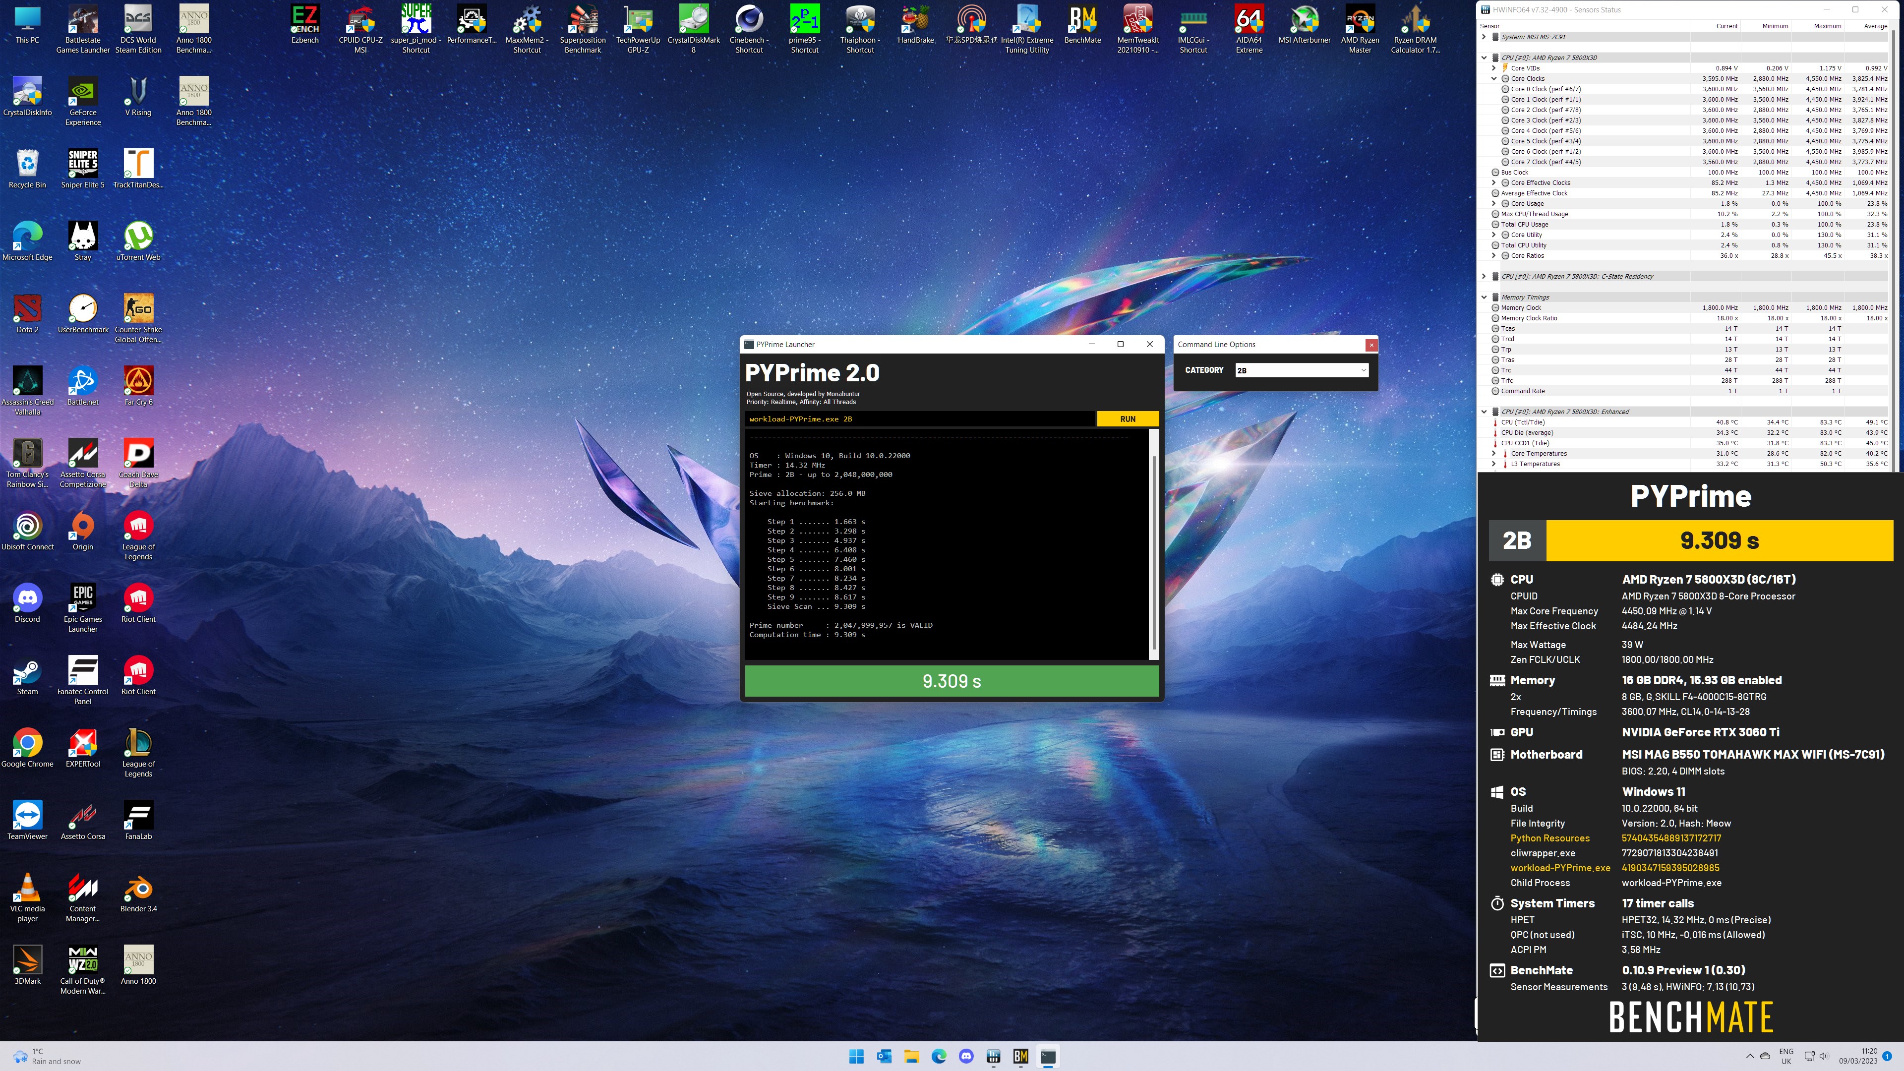Viewport: 1904px width, 1071px height.
Task: Click Python Resources hash link in BenchMate
Action: coord(1671,838)
